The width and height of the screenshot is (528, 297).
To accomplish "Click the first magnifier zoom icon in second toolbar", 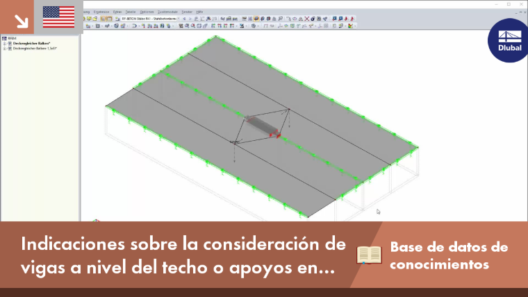I will click(x=187, y=26).
